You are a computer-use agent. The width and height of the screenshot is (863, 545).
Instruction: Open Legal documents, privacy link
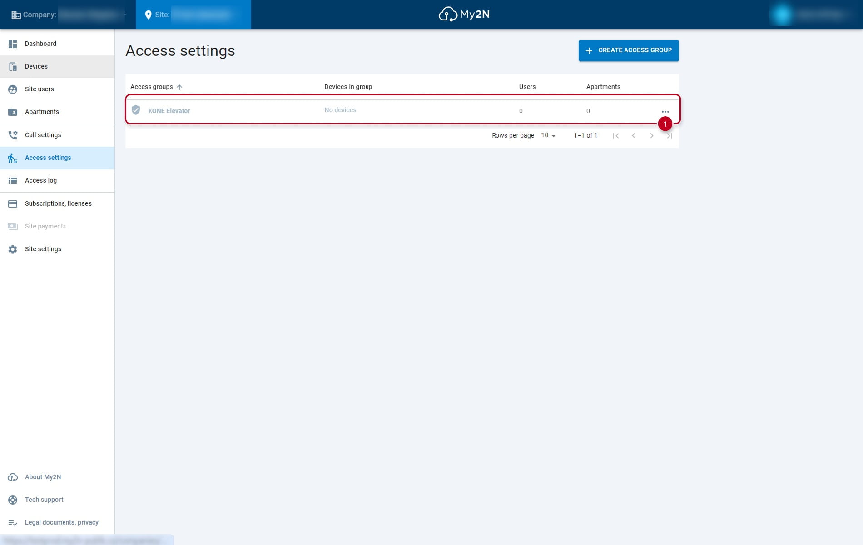pos(57,522)
